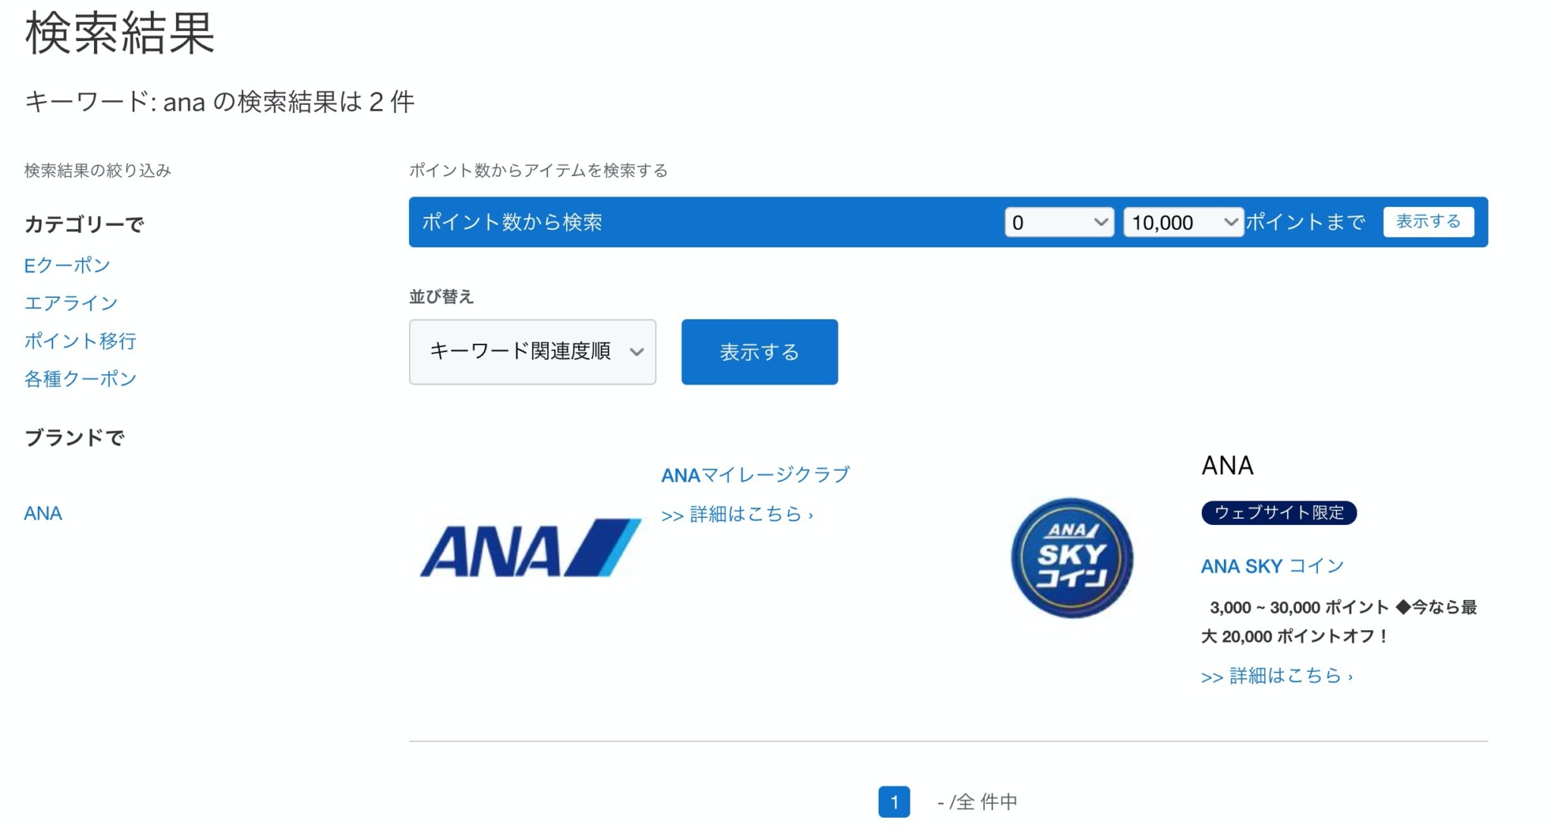1554x829 pixels.
Task: Filter by ポイント移行 category
Action: point(80,341)
